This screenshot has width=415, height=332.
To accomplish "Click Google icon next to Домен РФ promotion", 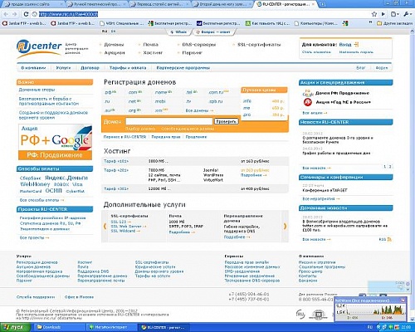I will point(308,93).
